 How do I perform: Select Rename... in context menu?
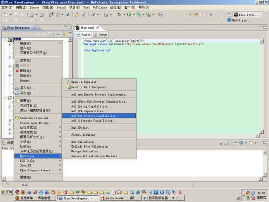tap(38, 80)
